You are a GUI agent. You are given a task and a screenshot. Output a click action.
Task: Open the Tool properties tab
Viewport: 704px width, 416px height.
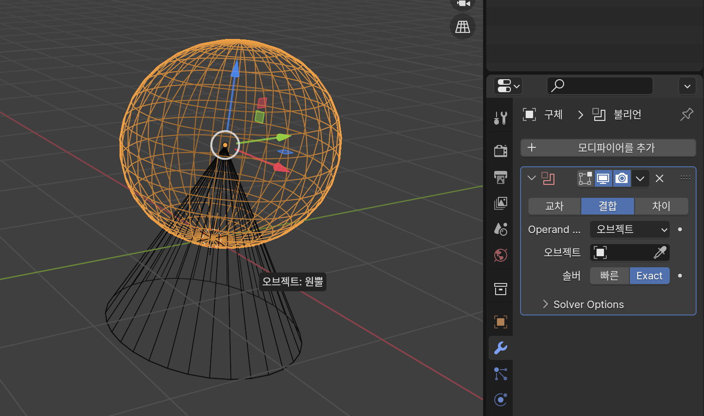click(x=501, y=118)
